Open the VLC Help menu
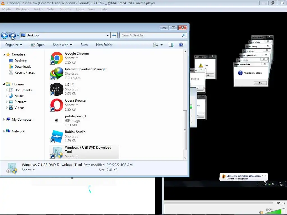This screenshot has width=287, height=215. point(103,9)
